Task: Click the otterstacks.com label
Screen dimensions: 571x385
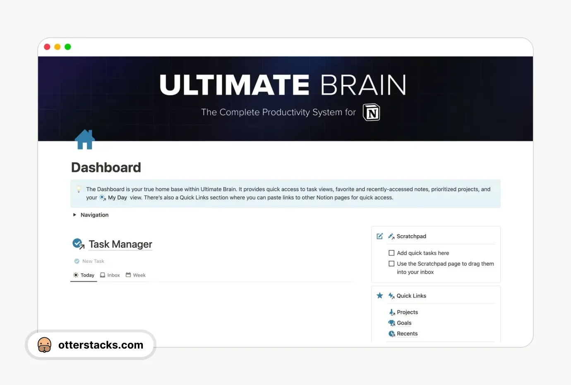Action: tap(101, 345)
